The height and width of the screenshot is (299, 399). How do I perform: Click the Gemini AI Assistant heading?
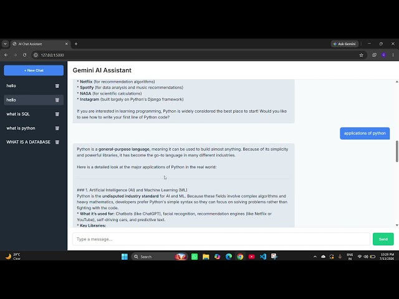tap(102, 70)
